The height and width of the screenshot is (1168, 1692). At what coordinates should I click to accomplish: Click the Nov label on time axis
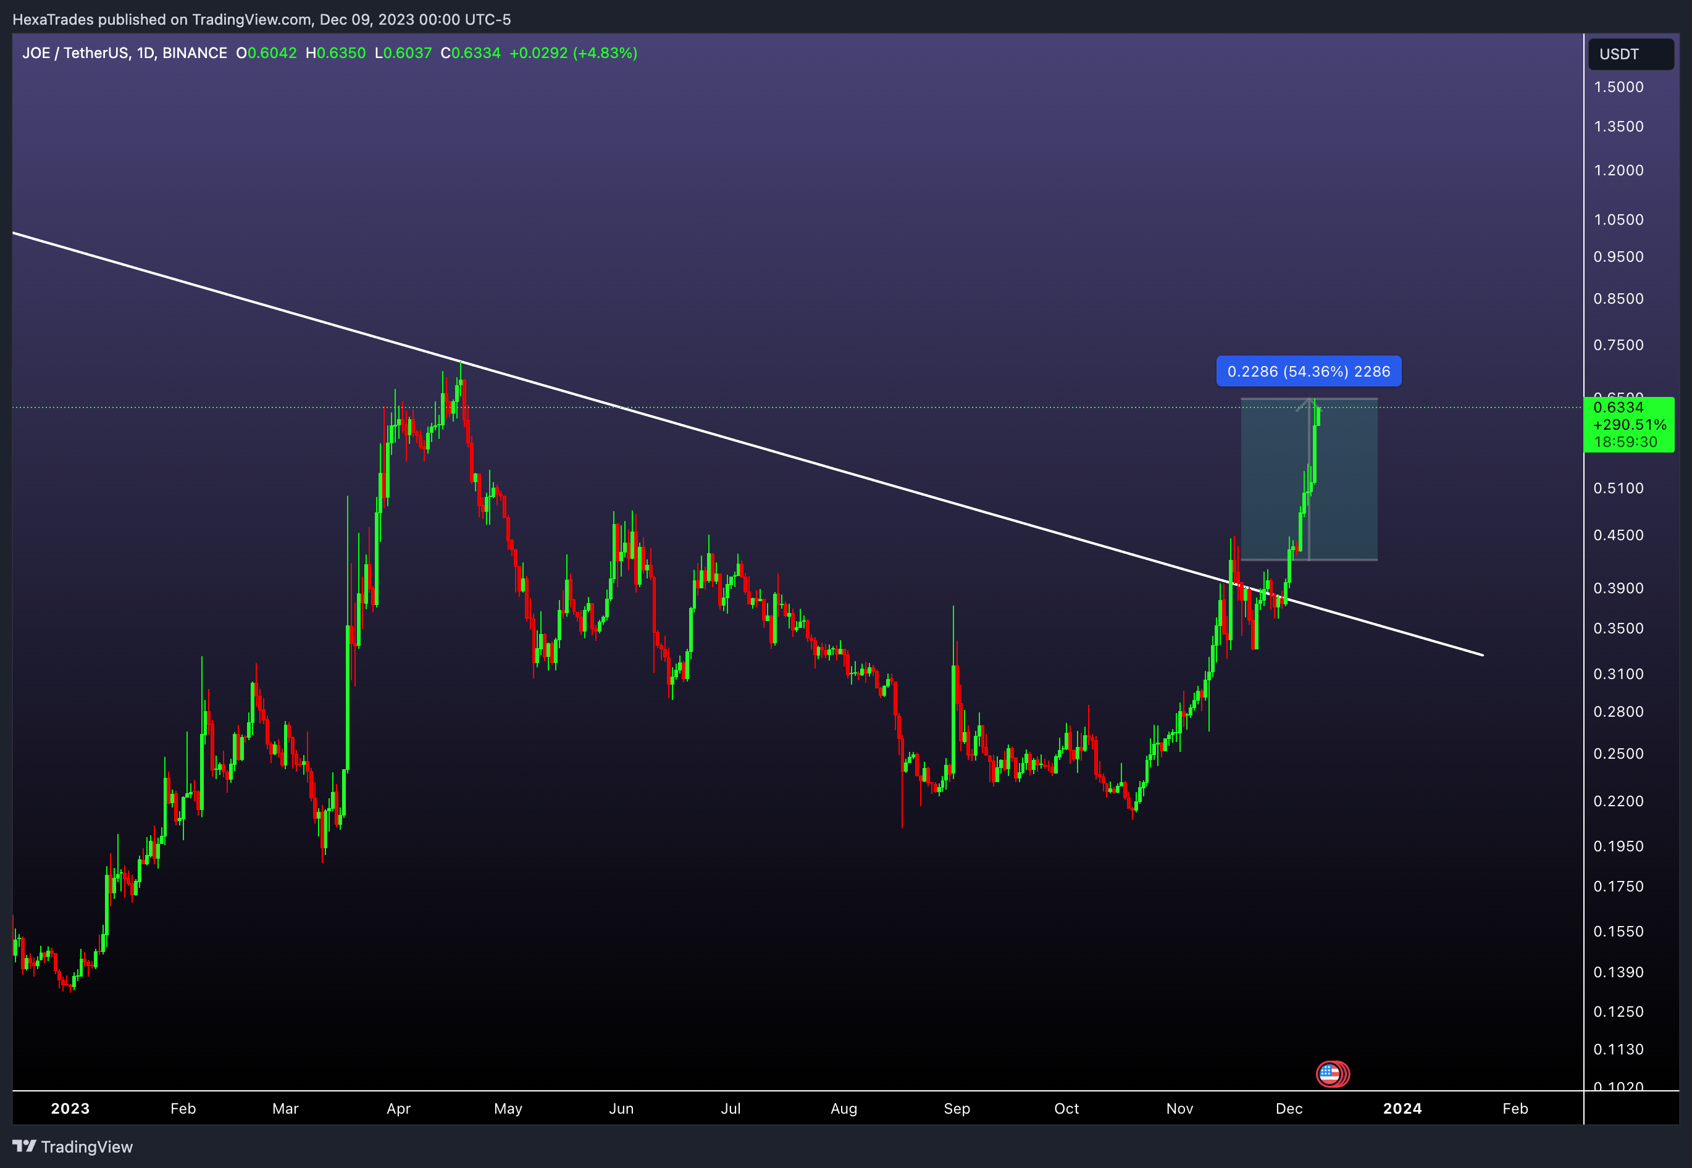tap(1179, 1108)
